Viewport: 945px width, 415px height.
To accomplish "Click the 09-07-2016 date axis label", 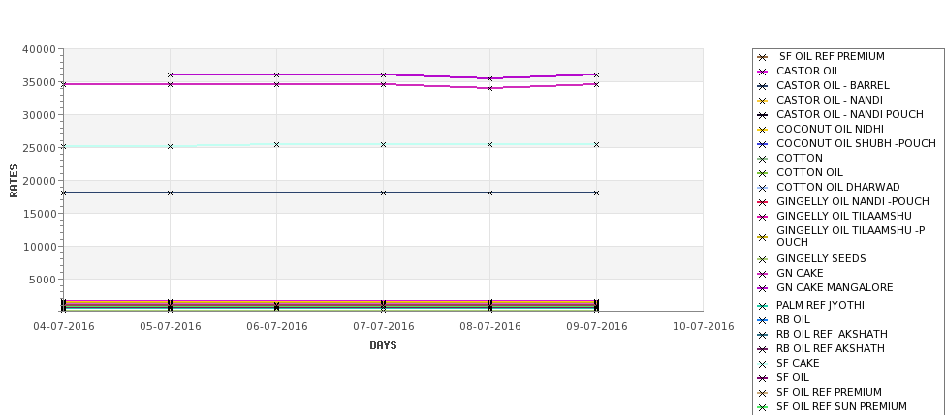I will 597,327.
